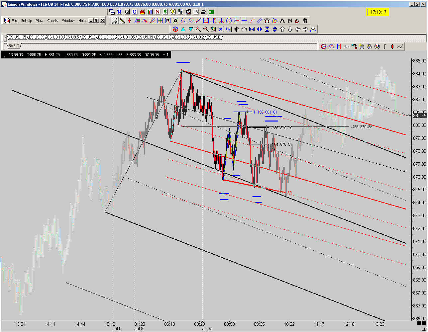Click the BASIC tab
This screenshot has width=428, height=332.
(14, 45)
